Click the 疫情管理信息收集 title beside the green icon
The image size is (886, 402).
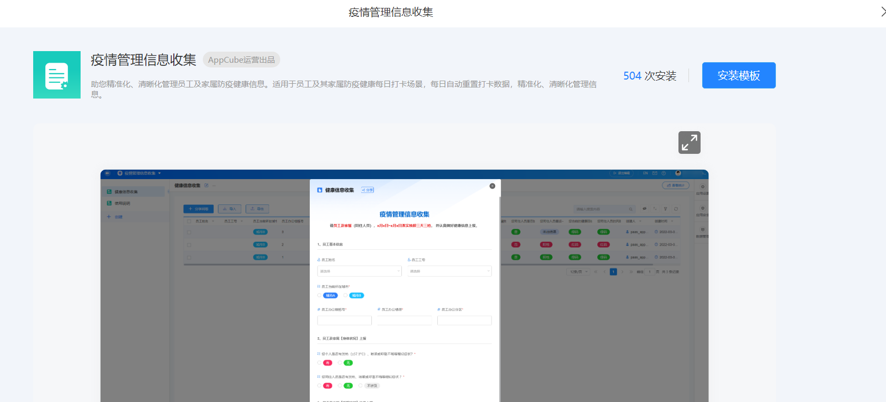coord(143,60)
